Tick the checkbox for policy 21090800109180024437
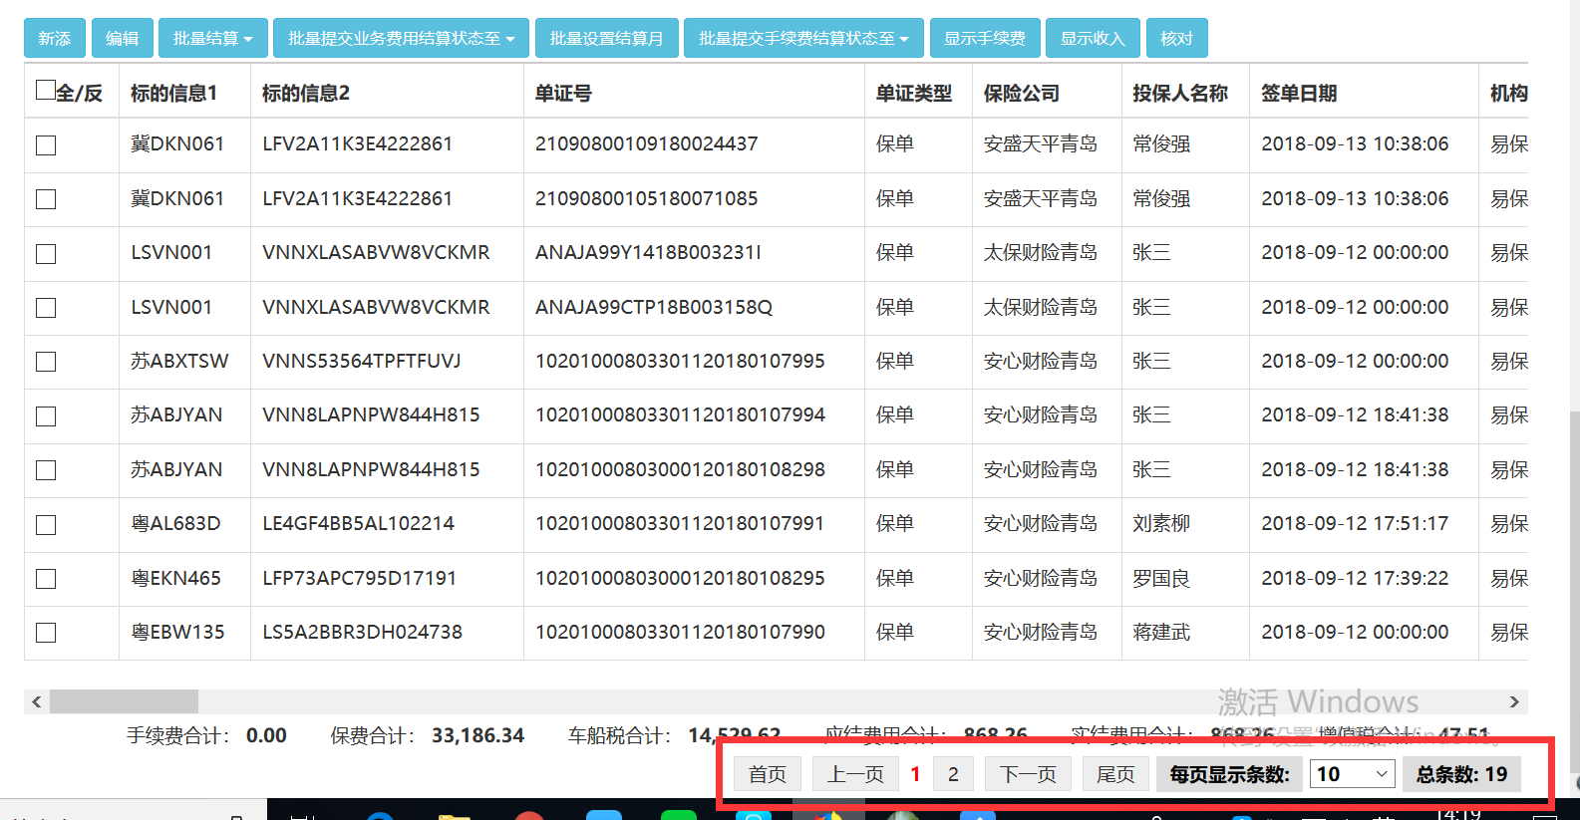Viewport: 1580px width, 820px height. pos(46,145)
